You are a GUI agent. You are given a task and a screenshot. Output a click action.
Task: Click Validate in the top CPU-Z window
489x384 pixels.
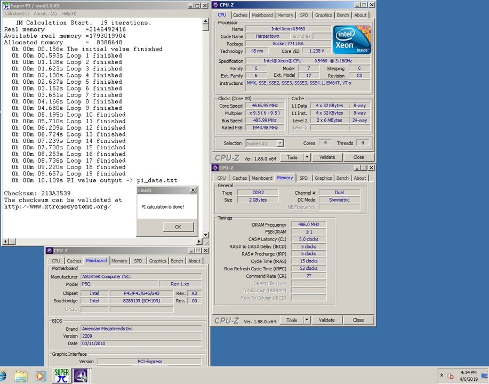click(x=327, y=157)
